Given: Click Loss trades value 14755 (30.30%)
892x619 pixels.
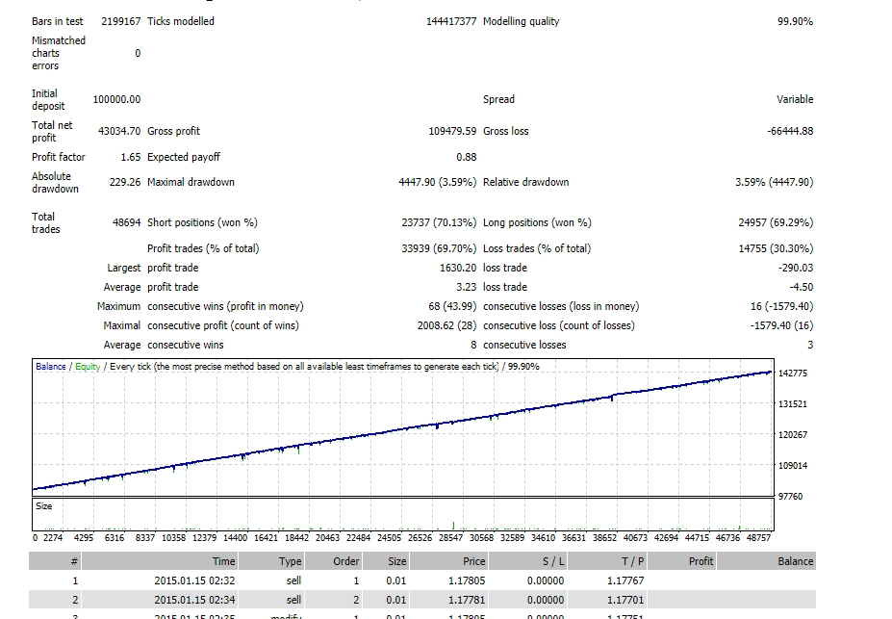Looking at the screenshot, I should (776, 248).
